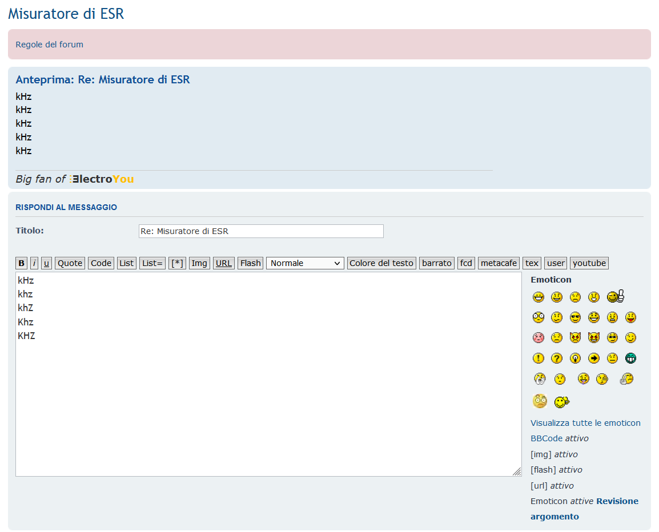Viewport: 659px width, 532px height.
Task: Open Colore del testo picker
Action: pos(381,263)
